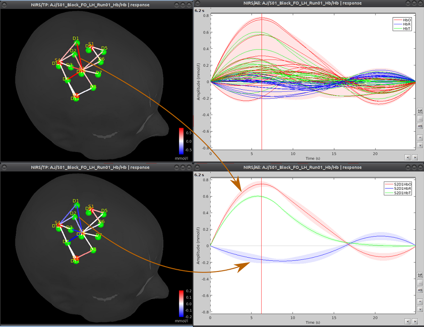Close the top-right NIRS/All window

pyautogui.click(x=420, y=3)
